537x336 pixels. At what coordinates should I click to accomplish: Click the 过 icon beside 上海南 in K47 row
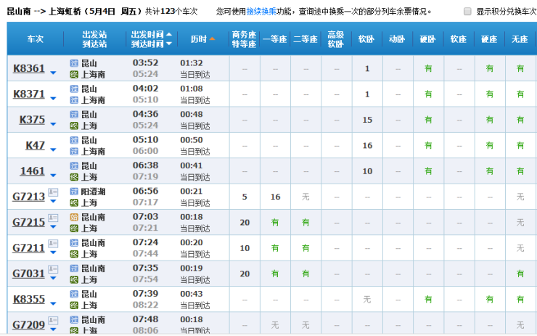pos(74,152)
